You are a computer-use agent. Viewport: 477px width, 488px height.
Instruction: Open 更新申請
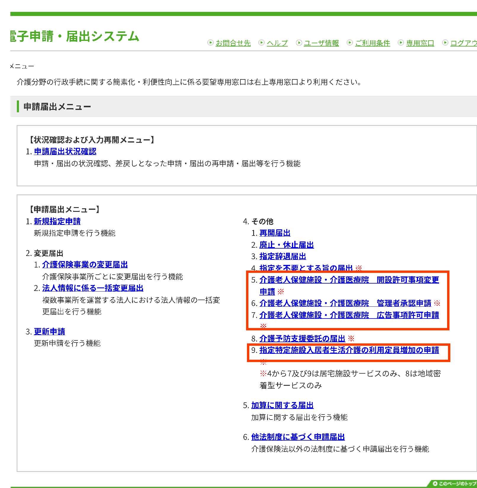click(x=50, y=331)
